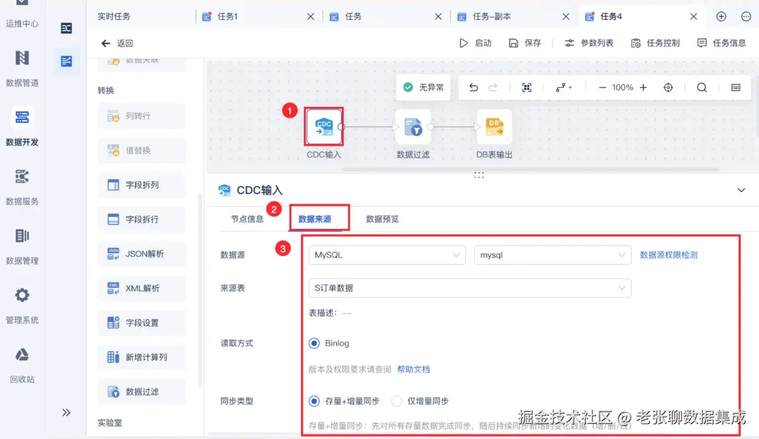Close the 任务1 tab
The image size is (759, 439).
click(x=311, y=16)
